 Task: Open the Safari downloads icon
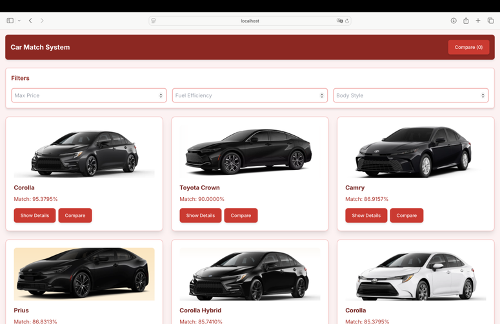[x=454, y=21]
